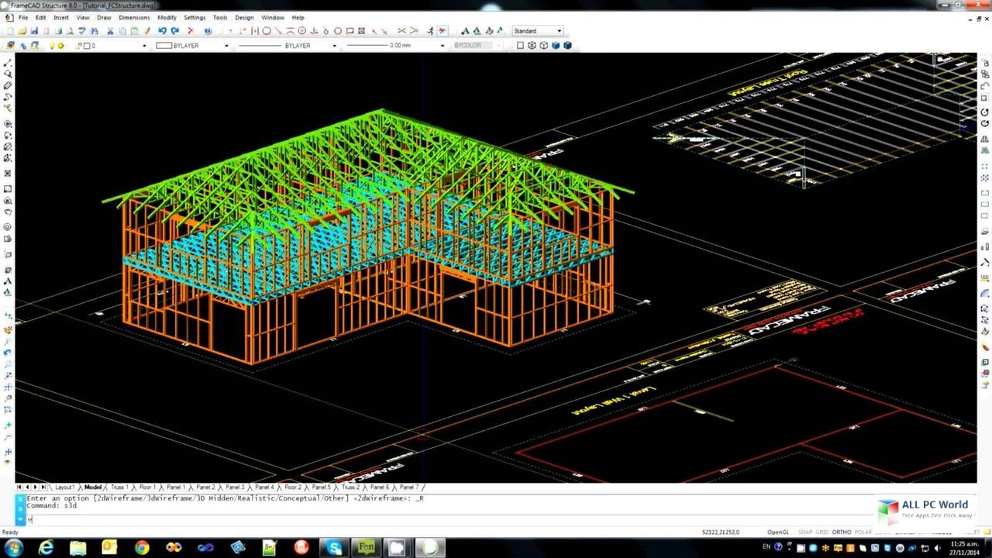
Task: Click the BYLAYER color swatch box
Action: point(164,46)
